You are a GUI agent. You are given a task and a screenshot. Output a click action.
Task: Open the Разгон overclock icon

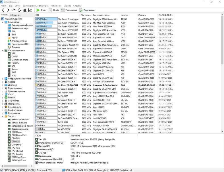(9, 38)
